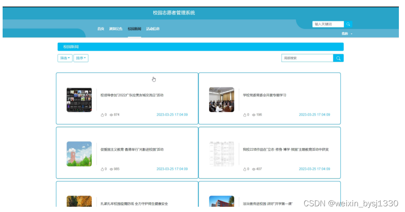Expand the 我的 account menu
The width and height of the screenshot is (405, 212).
click(x=347, y=34)
